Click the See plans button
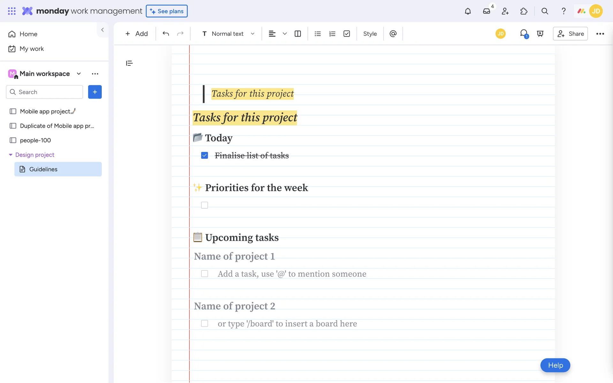Screen dimensions: 613x383 (167, 11)
